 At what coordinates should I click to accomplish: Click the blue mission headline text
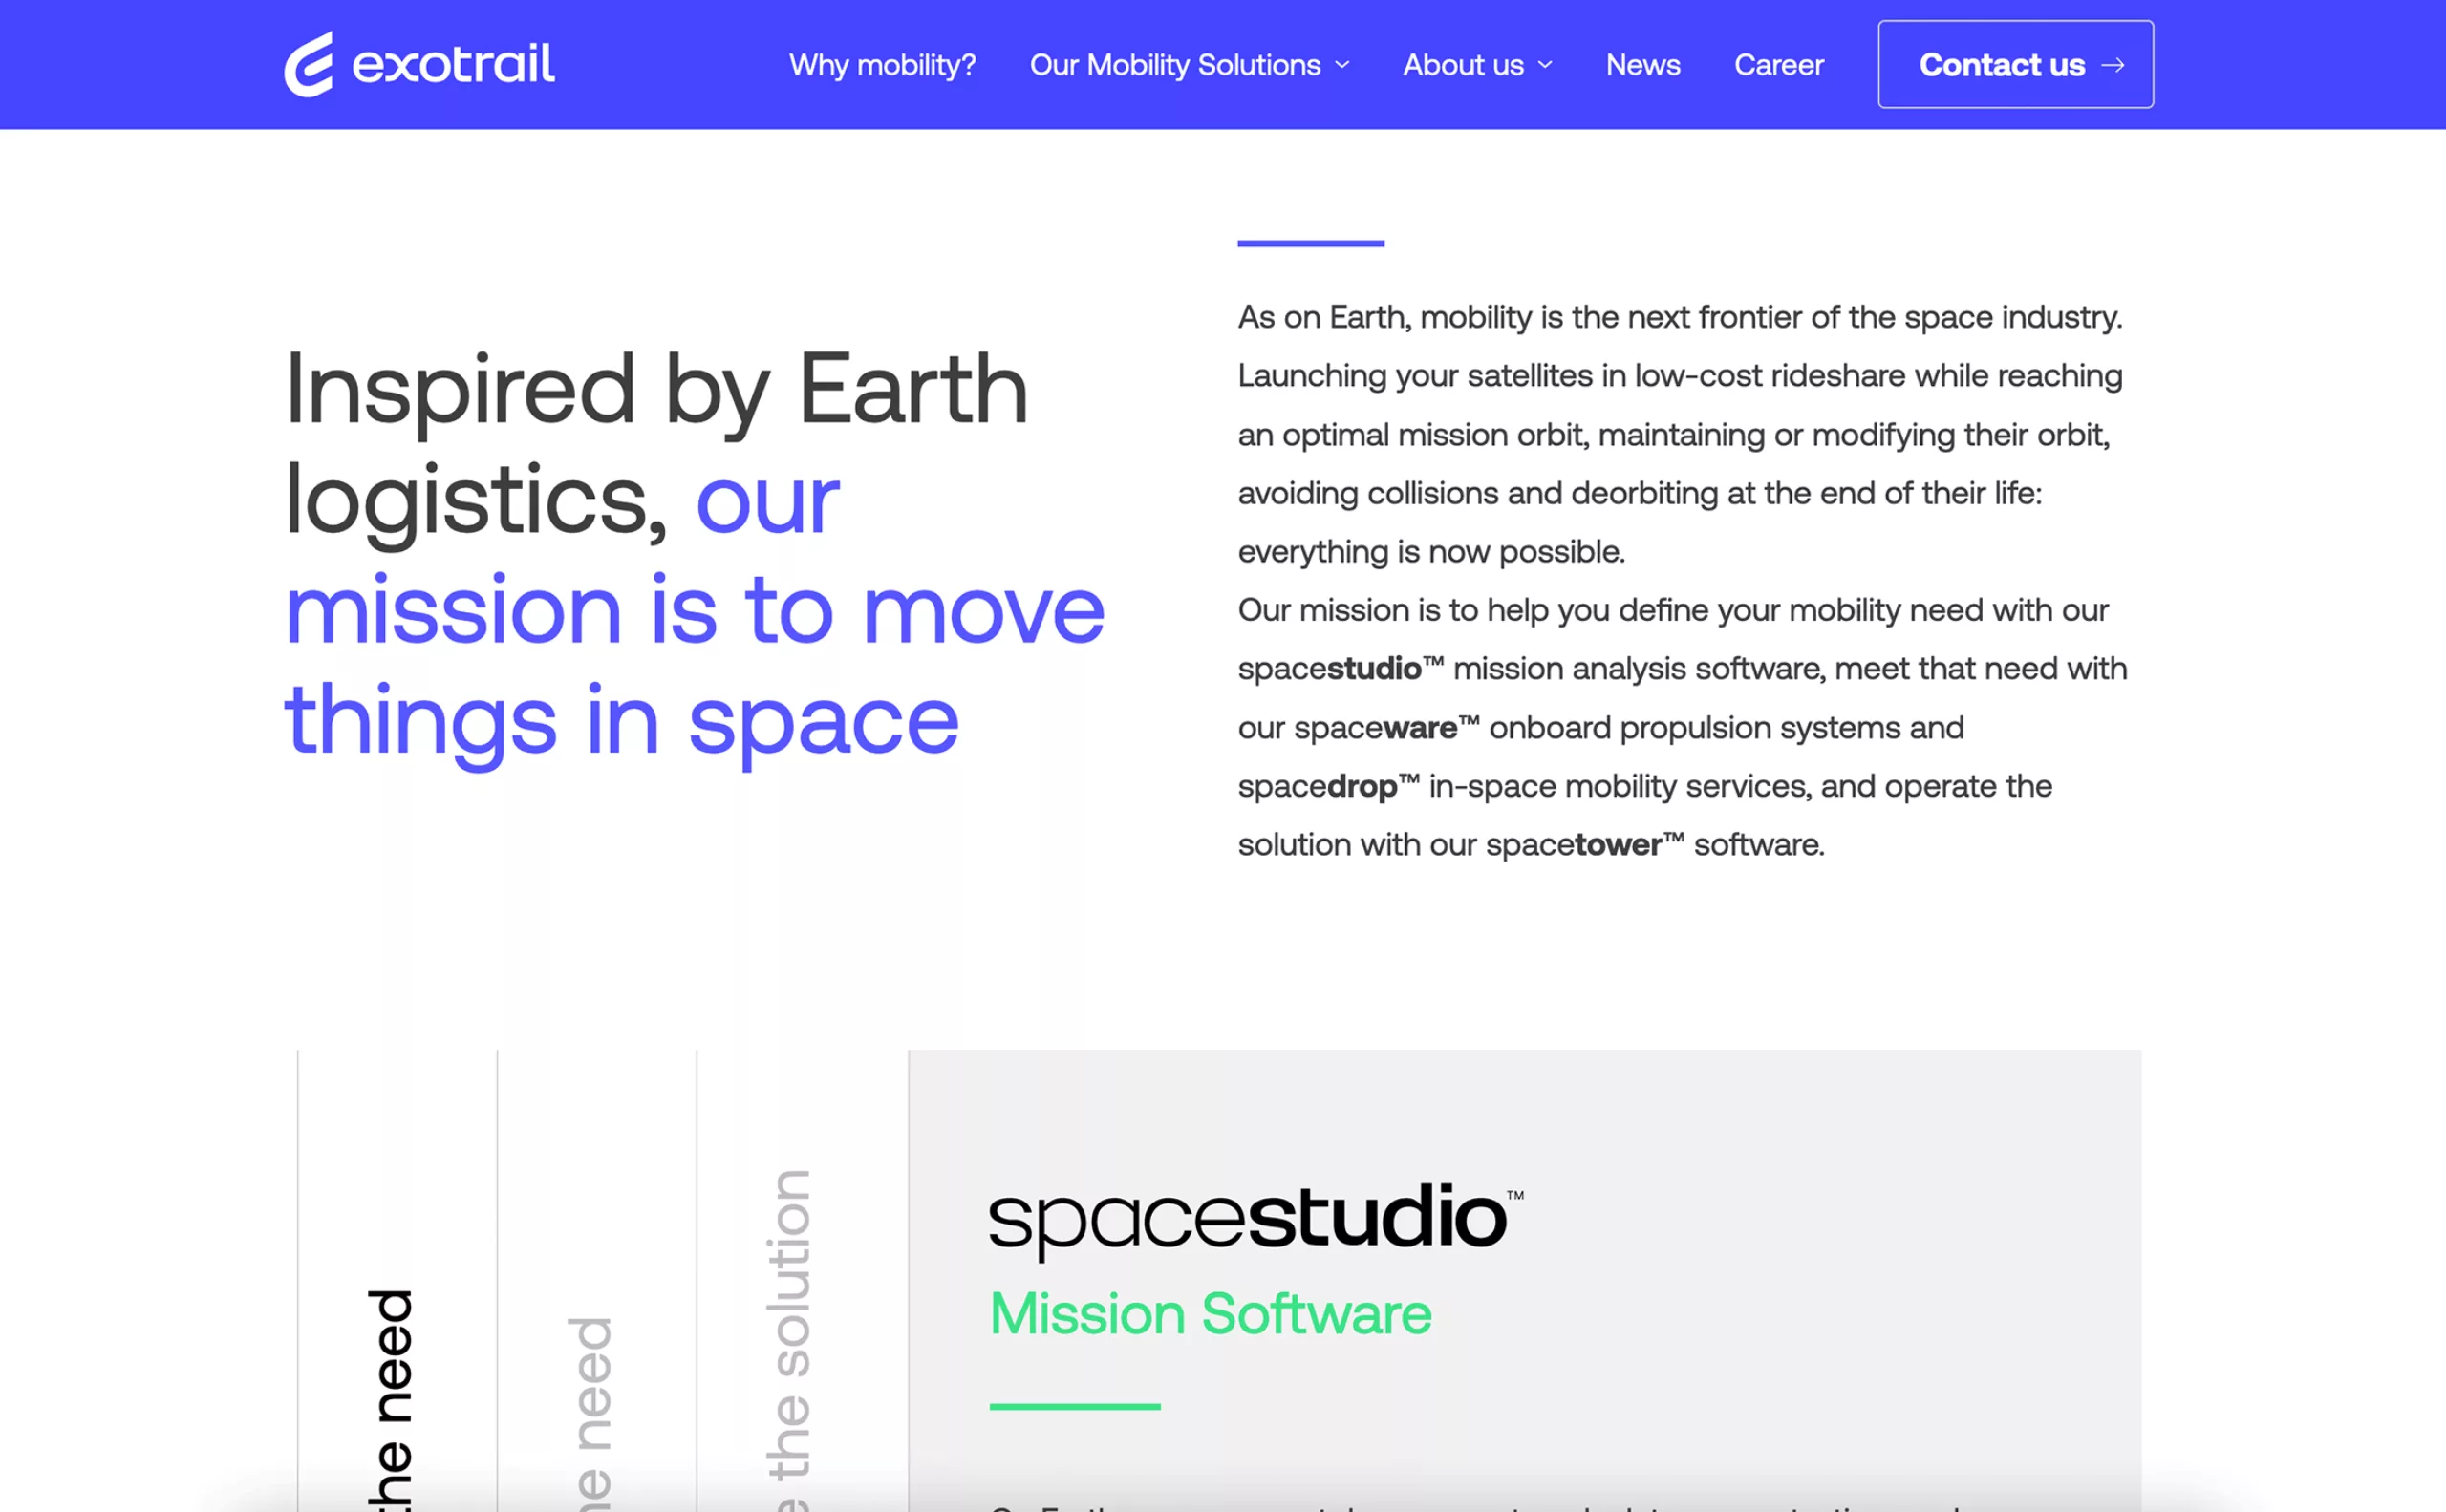[x=694, y=612]
